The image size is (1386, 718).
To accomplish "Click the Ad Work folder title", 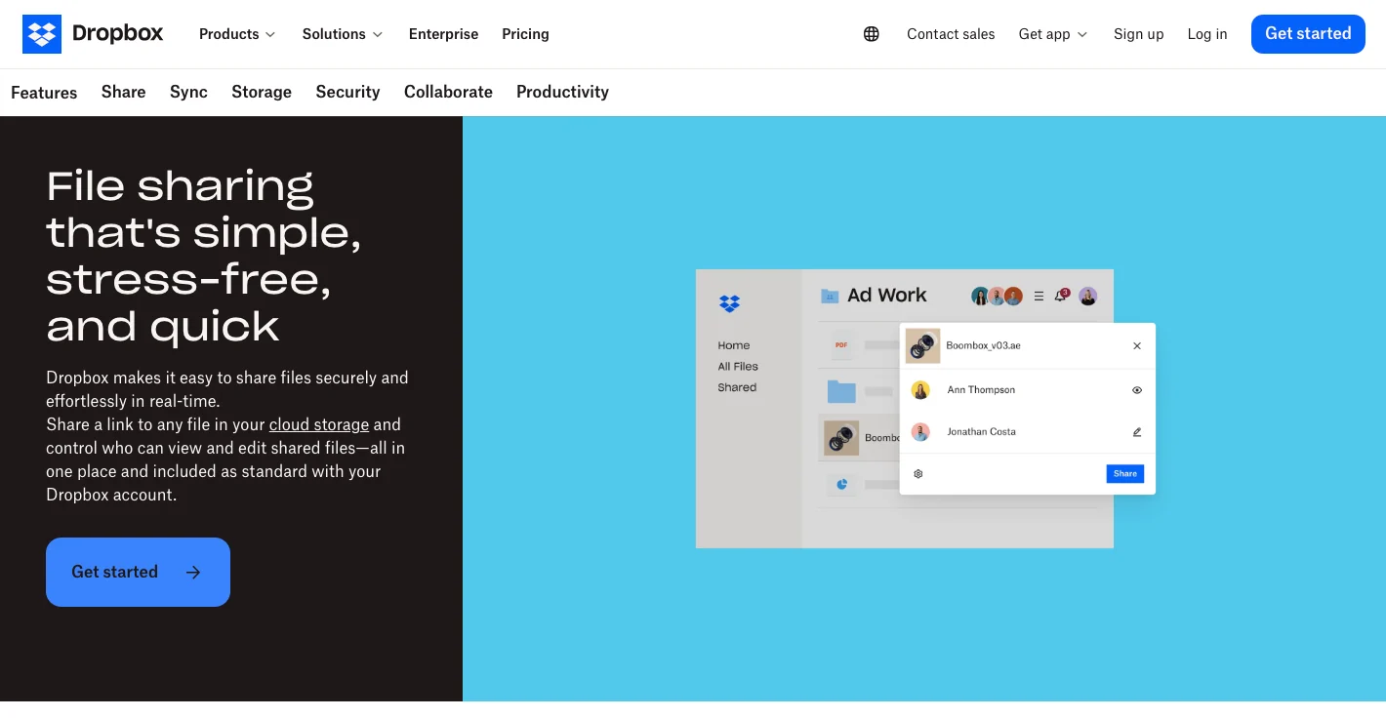I will (x=887, y=296).
